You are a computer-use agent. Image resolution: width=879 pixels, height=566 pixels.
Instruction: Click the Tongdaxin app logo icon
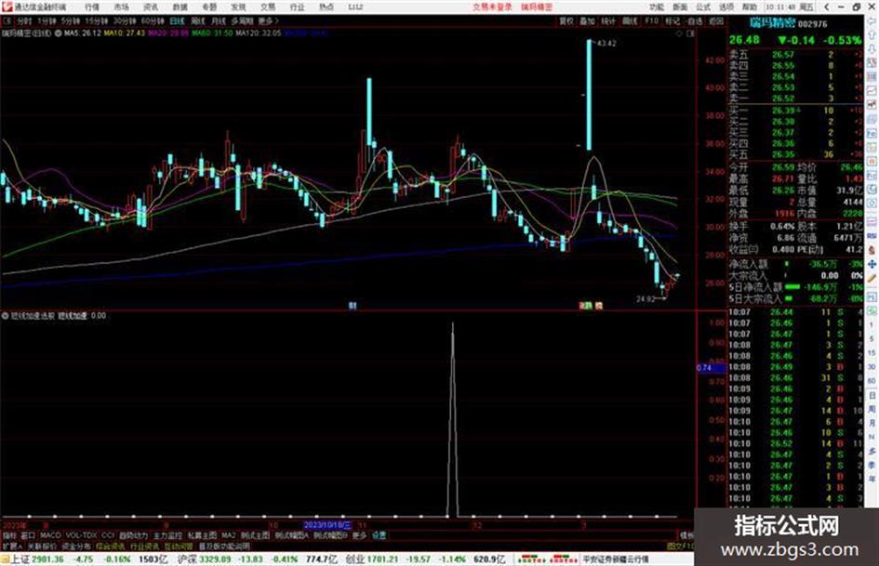pyautogui.click(x=7, y=7)
